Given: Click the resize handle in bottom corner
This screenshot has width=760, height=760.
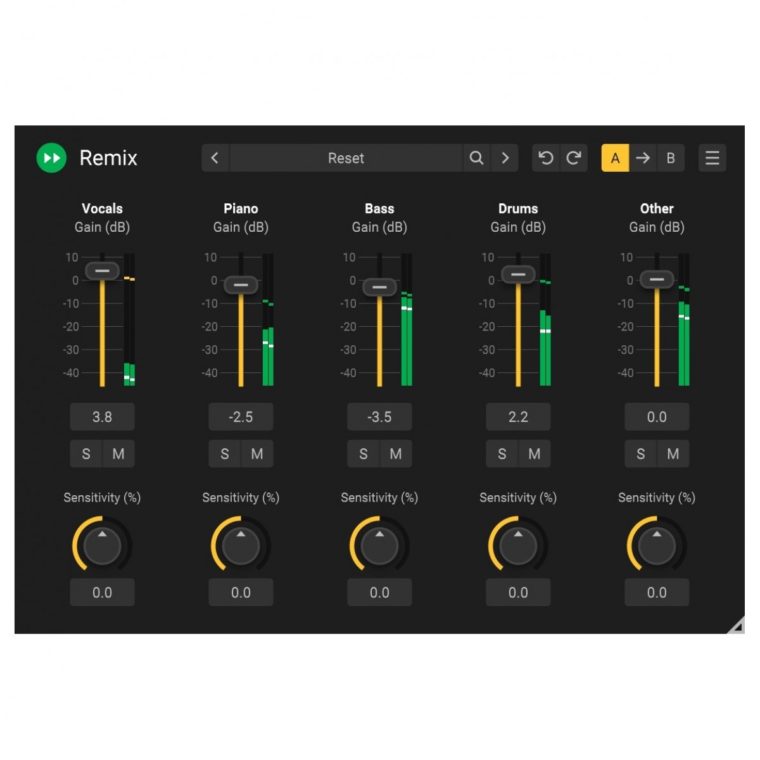Looking at the screenshot, I should pyautogui.click(x=736, y=626).
